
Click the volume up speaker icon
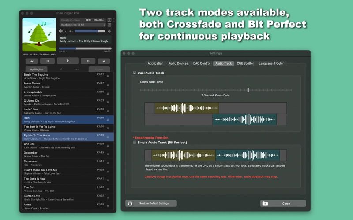109,31
